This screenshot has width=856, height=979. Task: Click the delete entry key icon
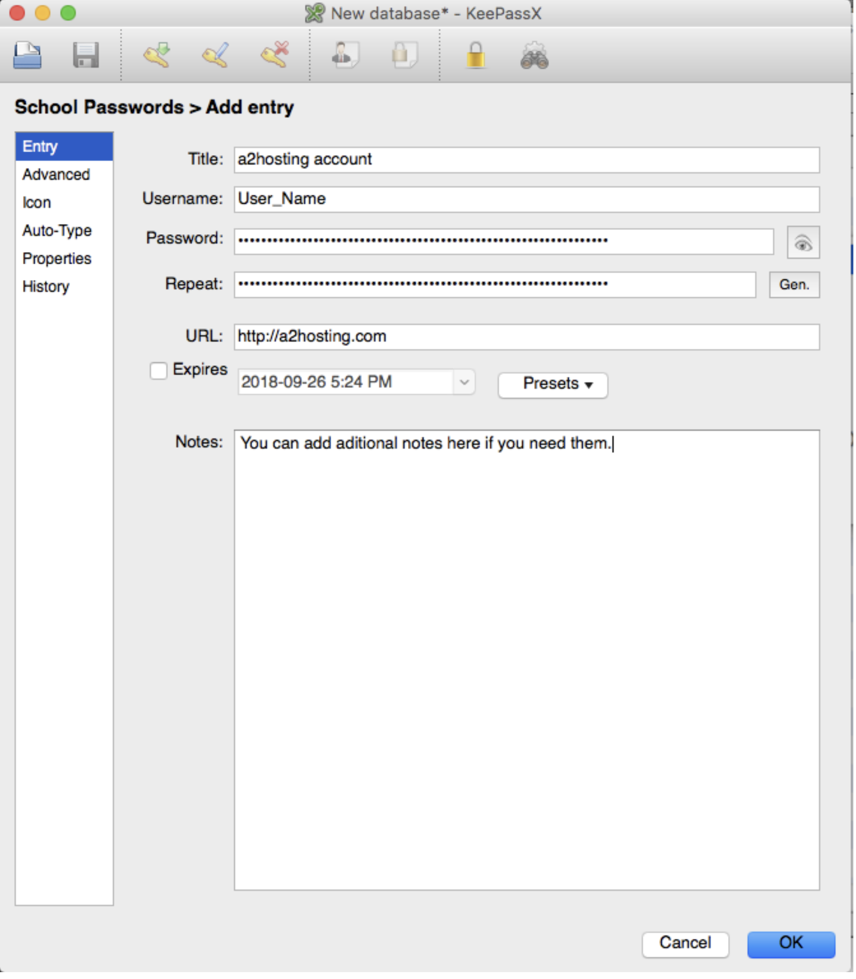(x=275, y=55)
